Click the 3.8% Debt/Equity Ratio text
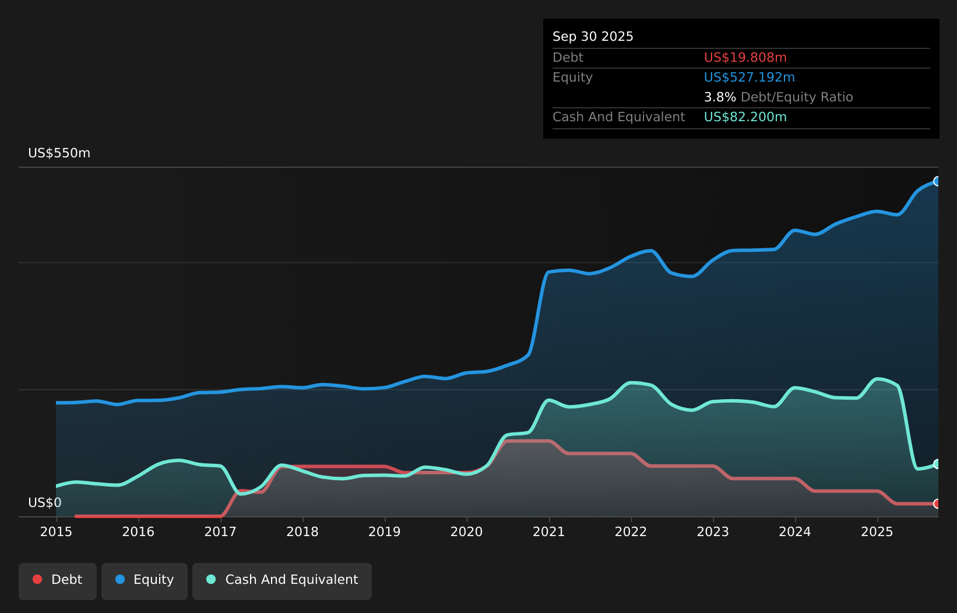Image resolution: width=957 pixels, height=613 pixels. (779, 97)
